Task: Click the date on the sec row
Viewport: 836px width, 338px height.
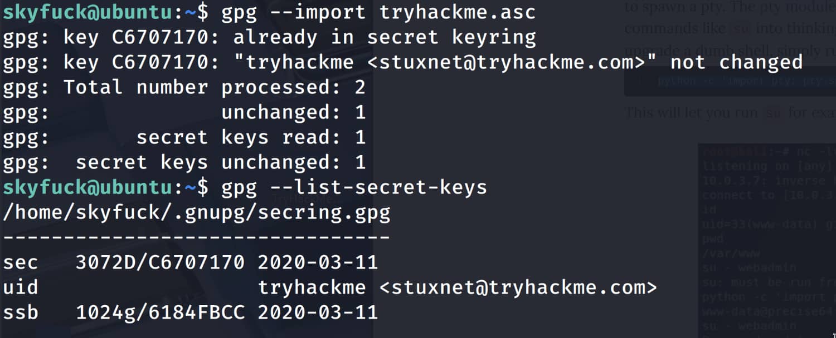Action: pos(318,262)
